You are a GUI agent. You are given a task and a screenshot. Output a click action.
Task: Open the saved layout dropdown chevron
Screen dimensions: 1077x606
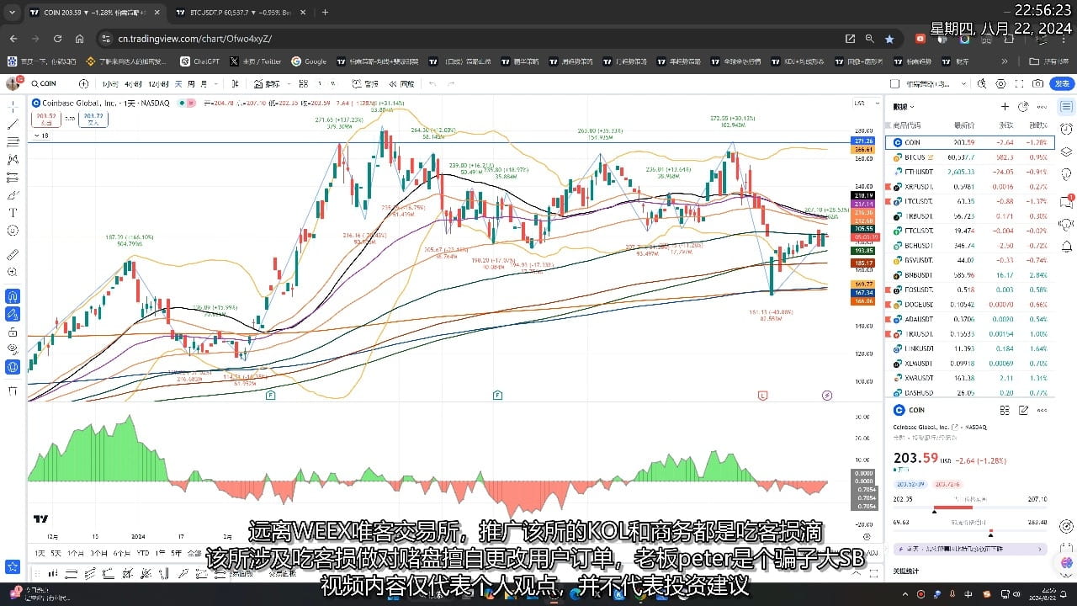pos(963,83)
